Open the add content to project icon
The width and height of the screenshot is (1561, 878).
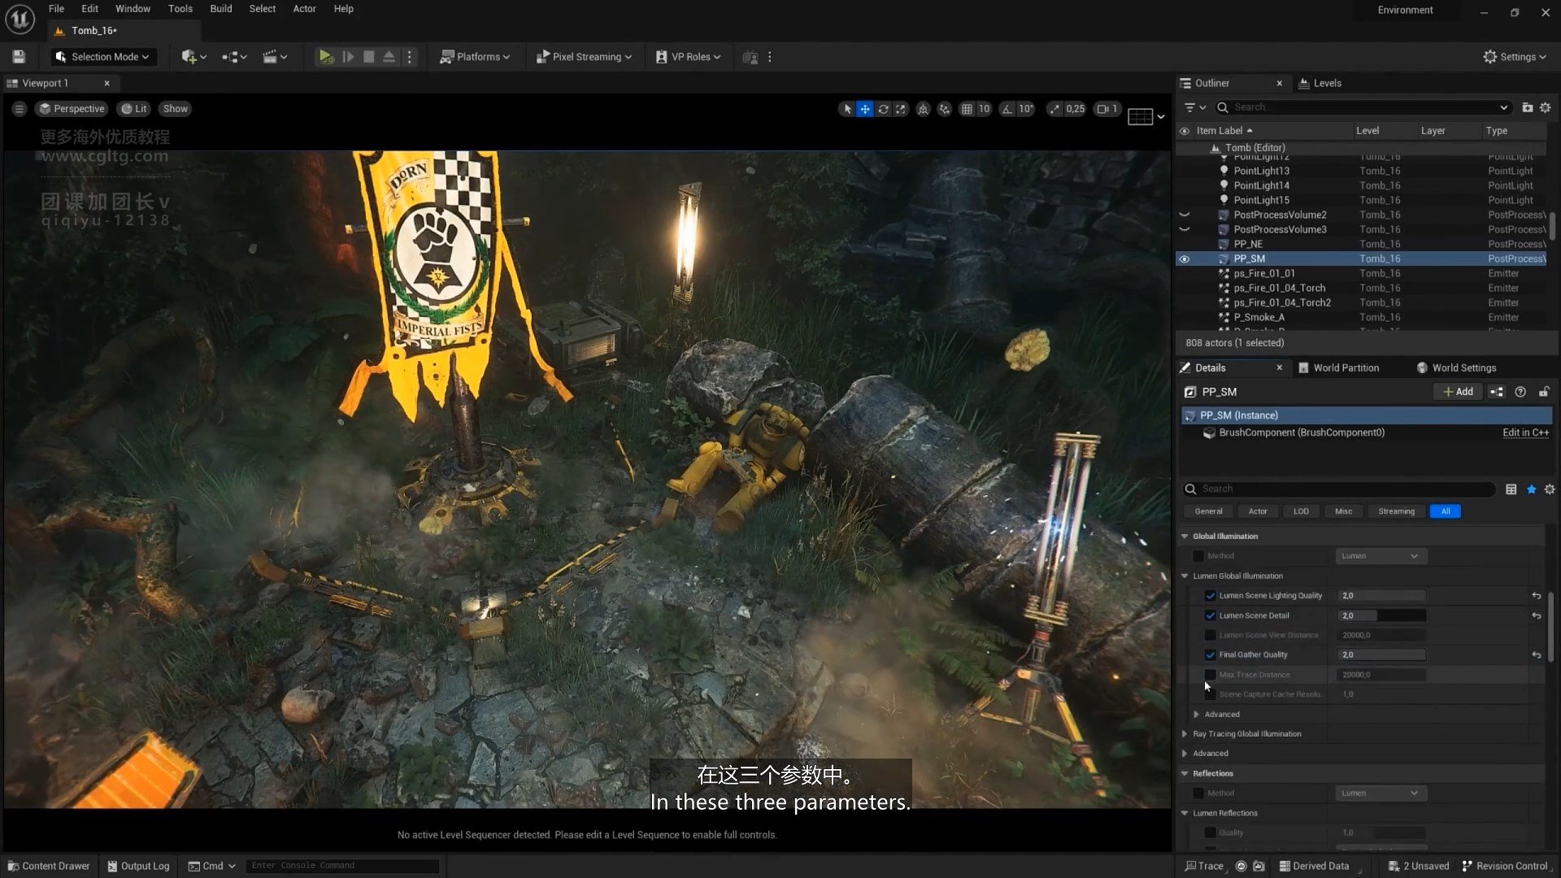[x=193, y=57]
